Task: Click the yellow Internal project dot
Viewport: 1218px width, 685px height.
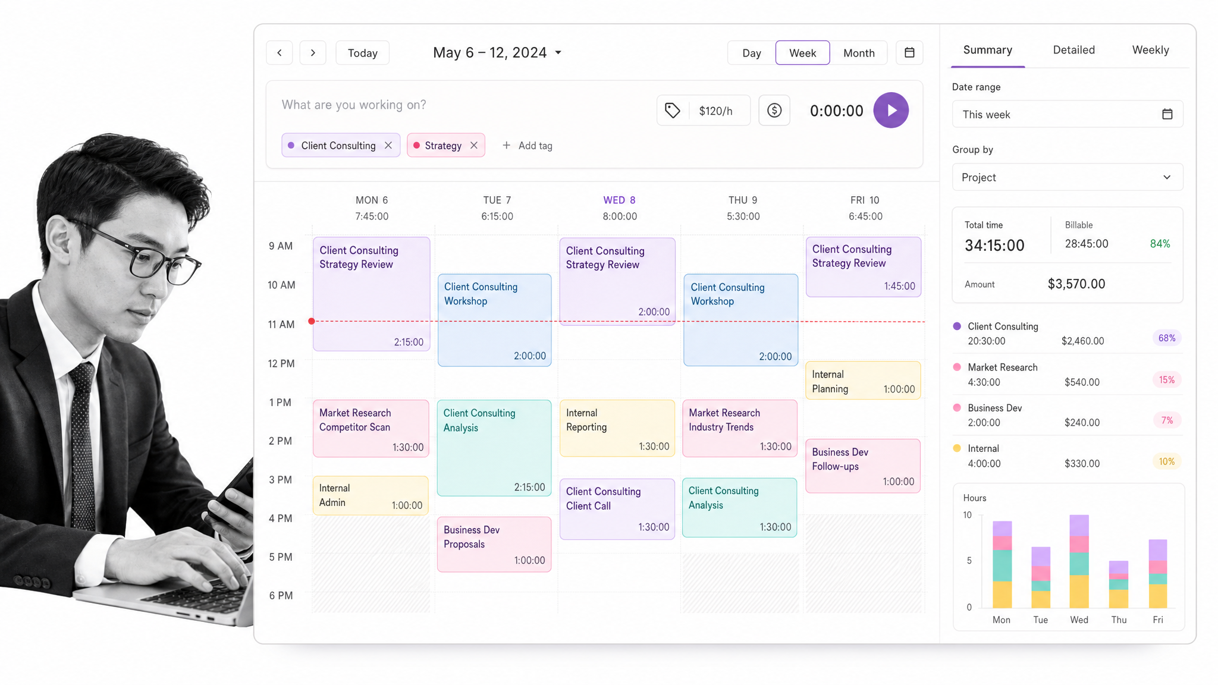Action: tap(957, 448)
